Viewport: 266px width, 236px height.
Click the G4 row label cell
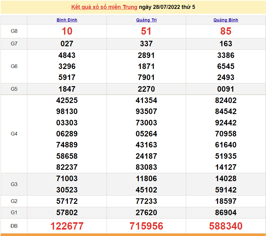pos(14,134)
